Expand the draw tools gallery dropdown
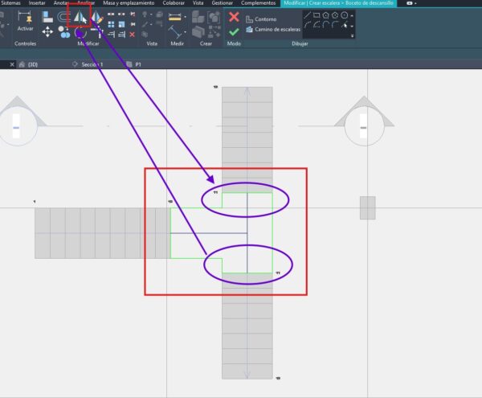Screen dimensions: 482x398 coord(353,34)
